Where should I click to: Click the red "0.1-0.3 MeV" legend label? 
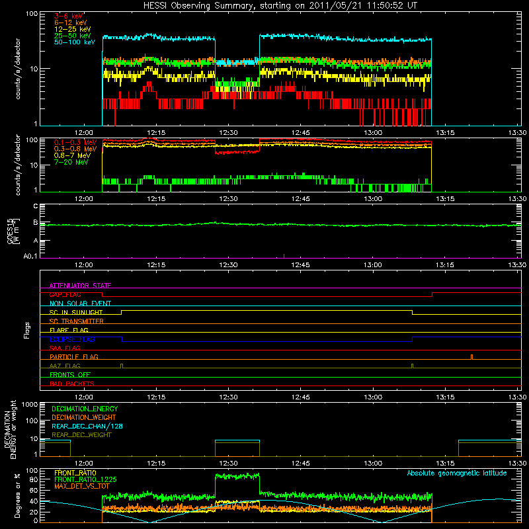tap(75, 142)
